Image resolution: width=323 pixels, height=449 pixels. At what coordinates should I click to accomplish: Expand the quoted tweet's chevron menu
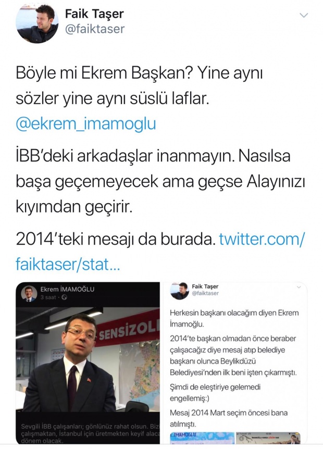click(x=299, y=287)
